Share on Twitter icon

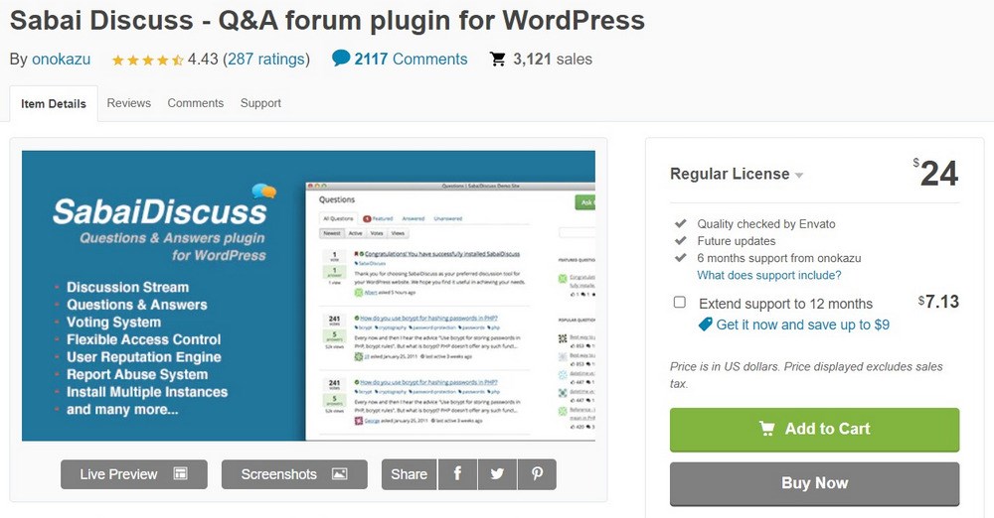[497, 474]
